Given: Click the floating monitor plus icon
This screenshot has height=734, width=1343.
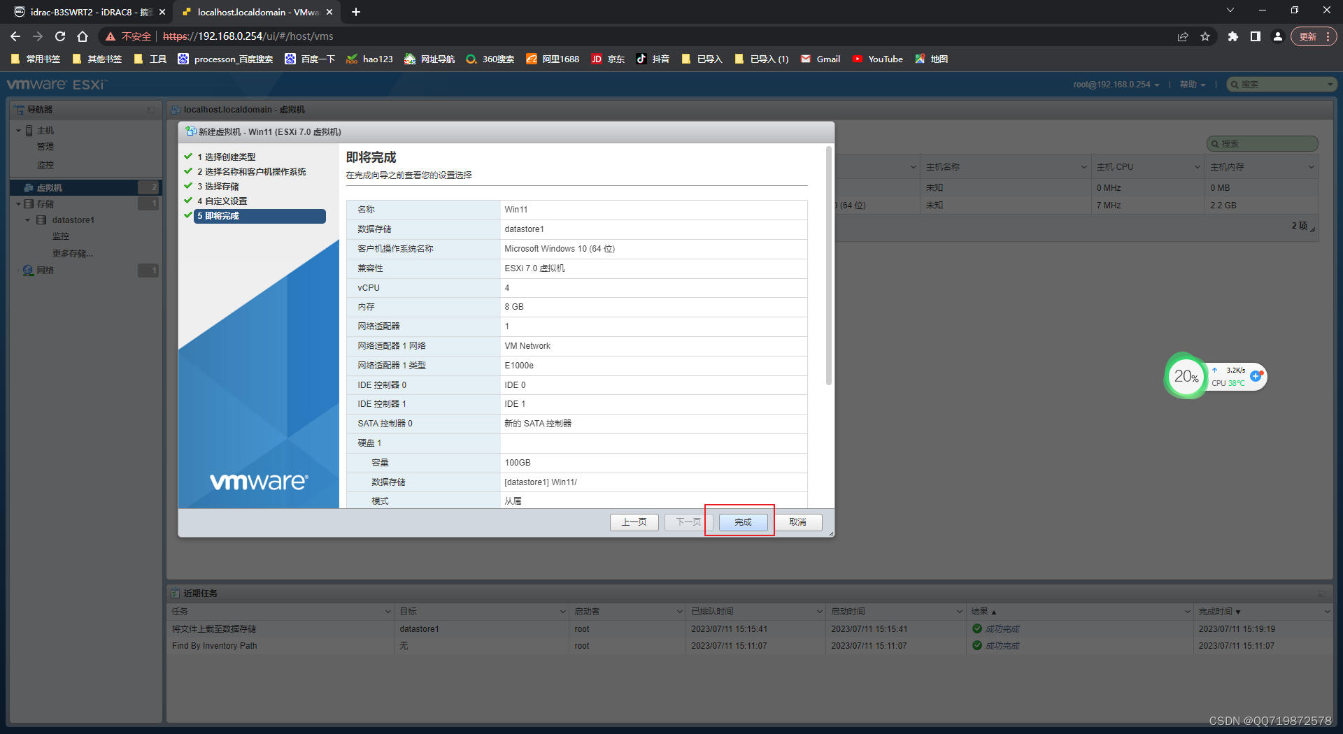Looking at the screenshot, I should tap(1256, 376).
